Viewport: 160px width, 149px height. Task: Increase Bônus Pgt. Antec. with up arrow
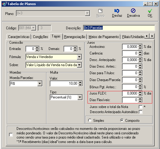click(140, 86)
